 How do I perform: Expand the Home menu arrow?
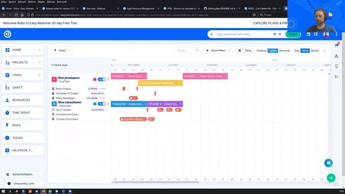click(39, 50)
